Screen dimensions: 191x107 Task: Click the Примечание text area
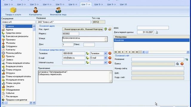click(x=75, y=77)
